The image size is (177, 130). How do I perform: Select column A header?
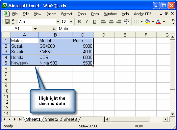pos(24,35)
